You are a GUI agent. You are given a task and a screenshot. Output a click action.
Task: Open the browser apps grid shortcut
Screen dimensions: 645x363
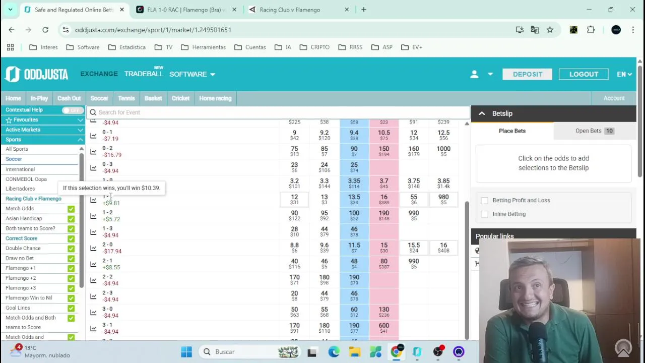[x=10, y=47]
